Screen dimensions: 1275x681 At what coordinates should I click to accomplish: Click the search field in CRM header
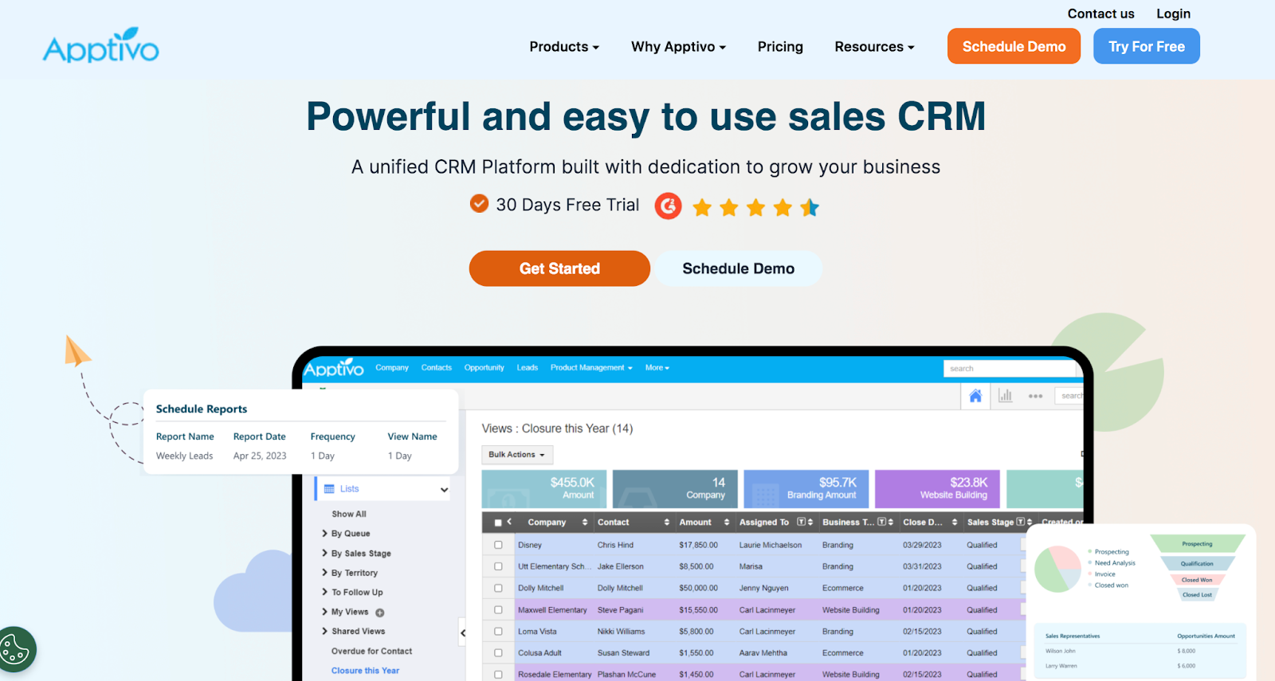coord(1009,368)
